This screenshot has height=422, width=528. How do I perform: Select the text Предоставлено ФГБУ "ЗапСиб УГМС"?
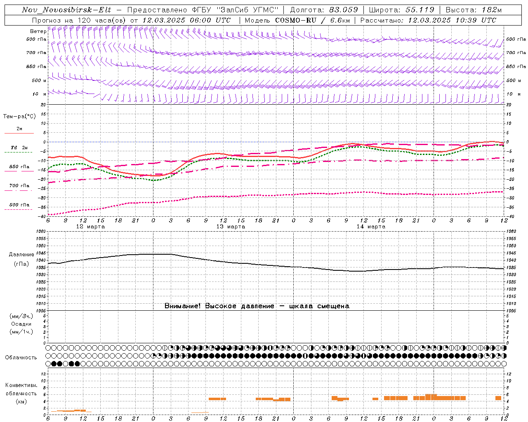pyautogui.click(x=203, y=10)
